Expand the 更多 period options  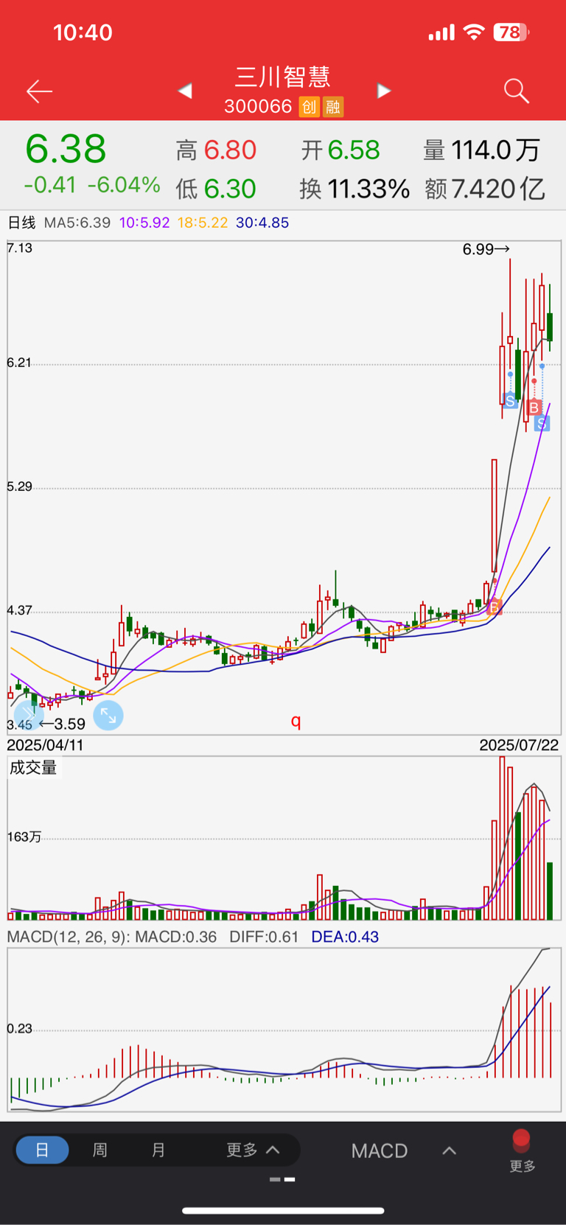(253, 1150)
